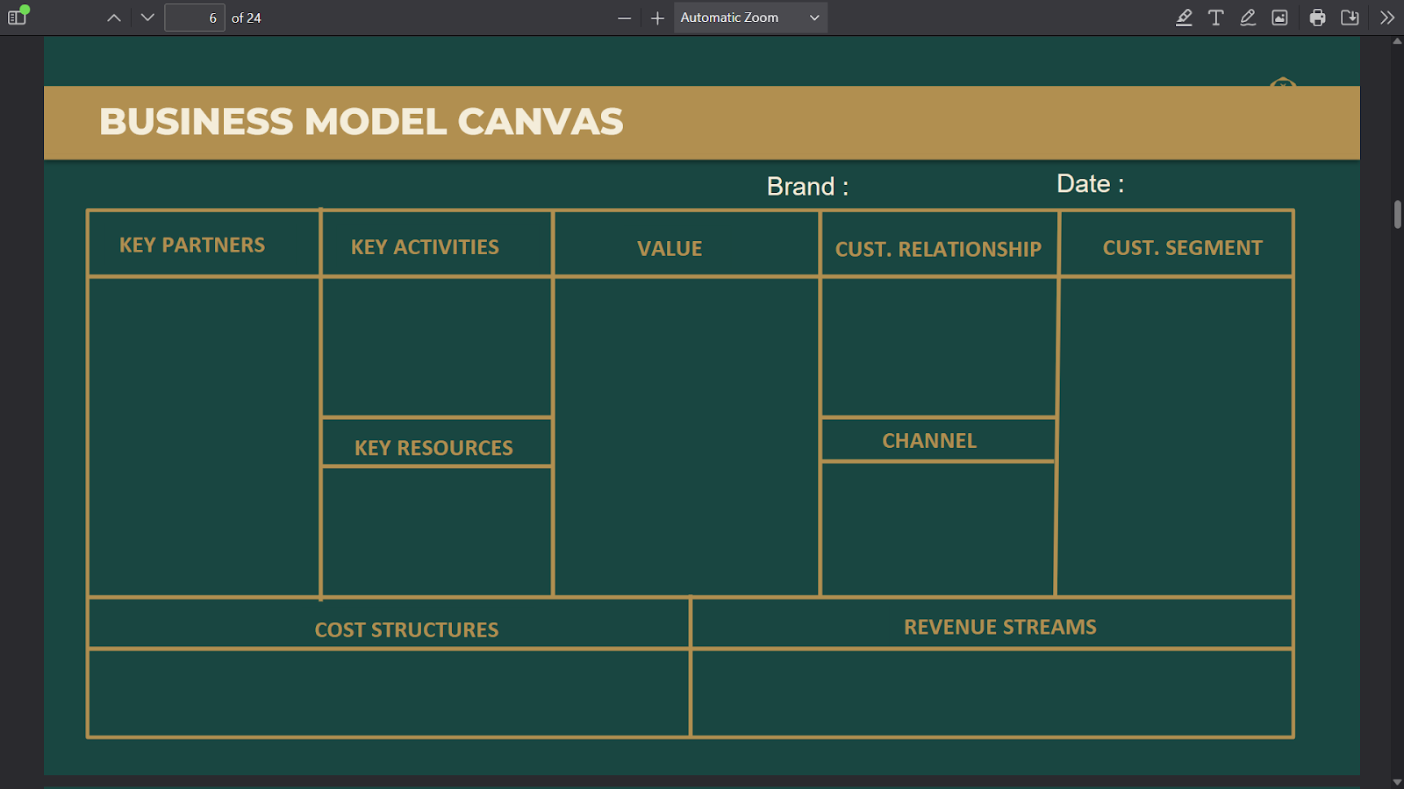This screenshot has height=789, width=1404.
Task: Click the COST STRUCTURES label
Action: pos(406,630)
